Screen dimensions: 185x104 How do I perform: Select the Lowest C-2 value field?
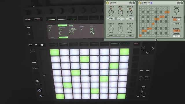(x=177, y=36)
